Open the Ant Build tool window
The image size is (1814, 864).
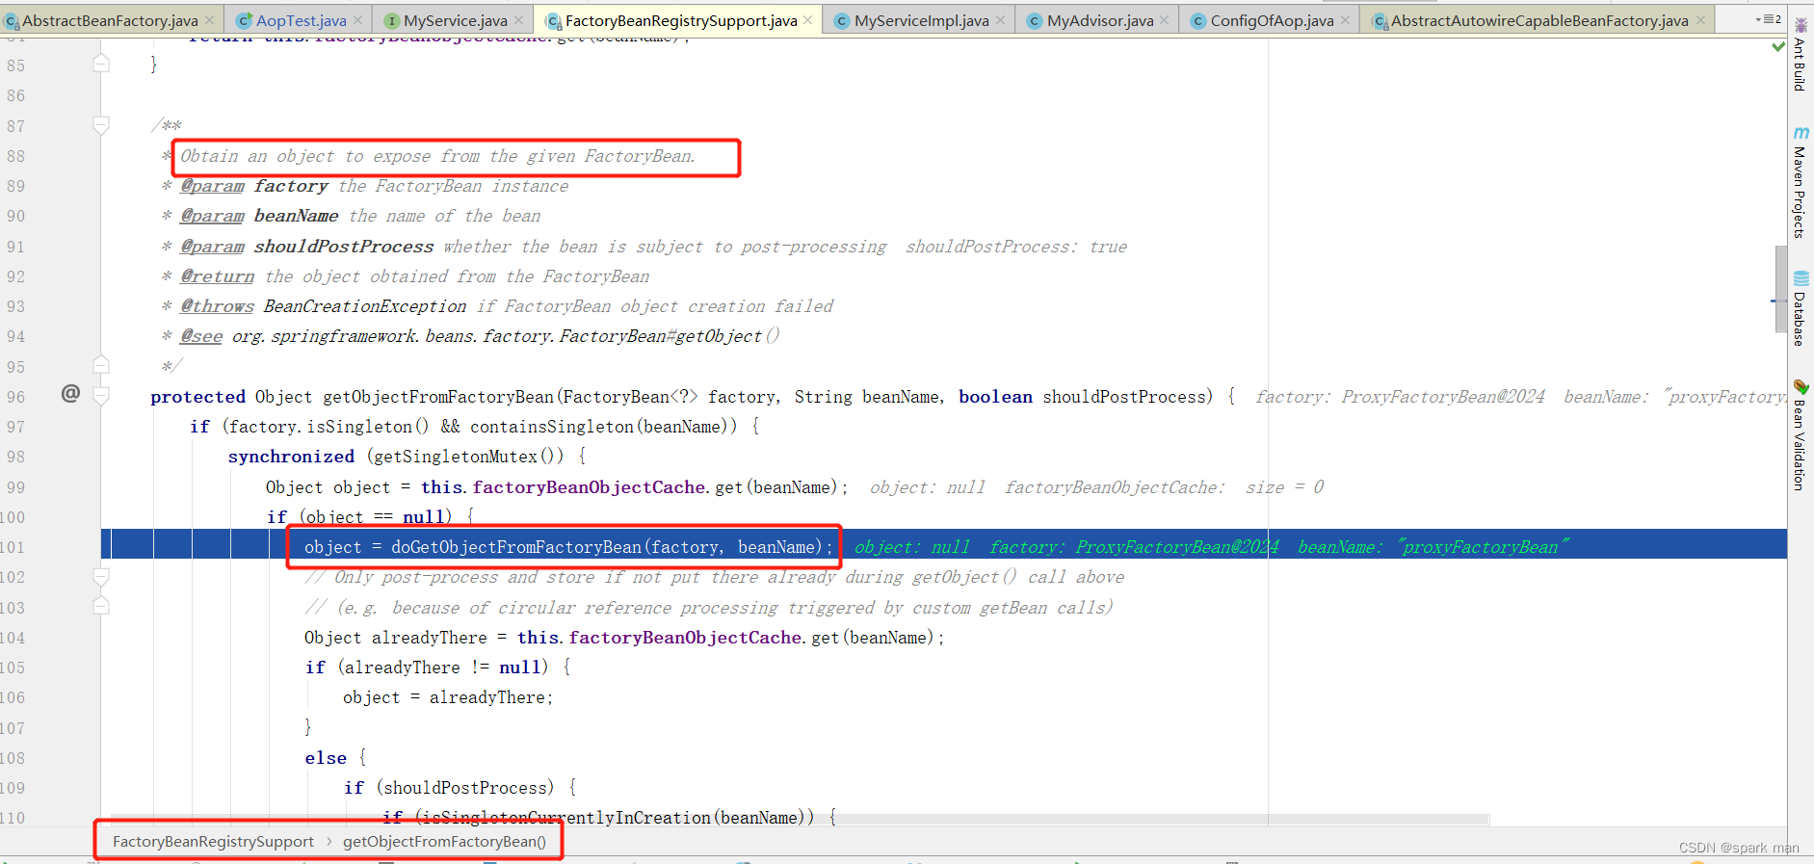click(1800, 56)
